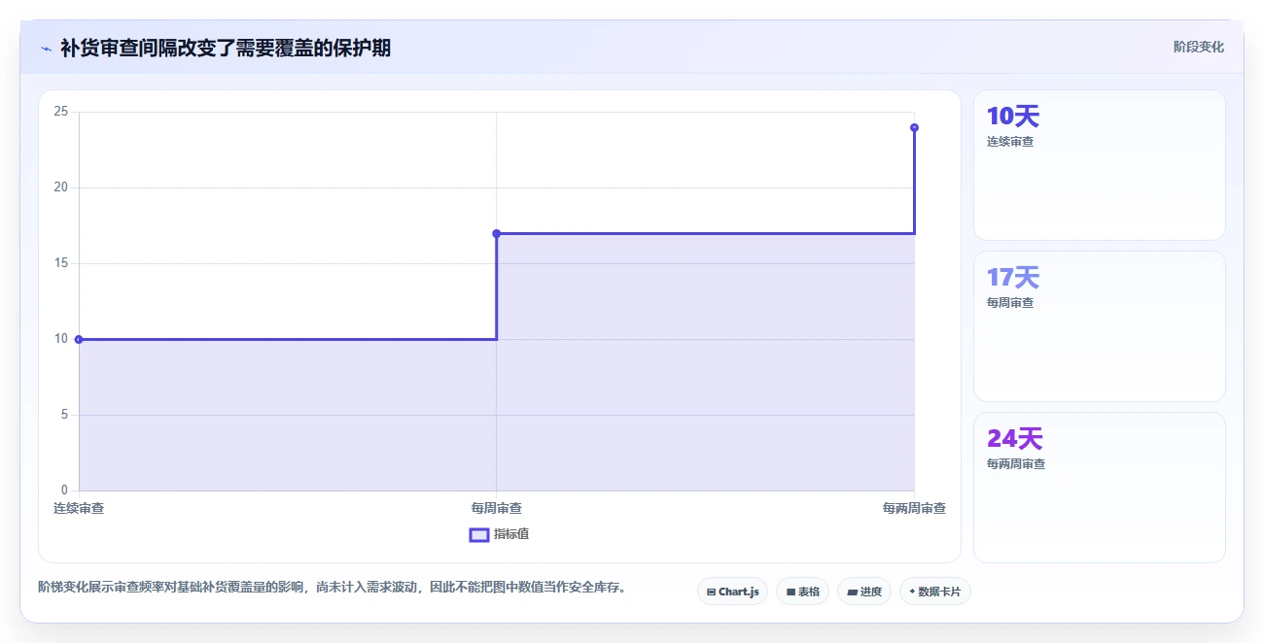
Task: Click the 每周审查 card caption
Action: coord(1010,303)
